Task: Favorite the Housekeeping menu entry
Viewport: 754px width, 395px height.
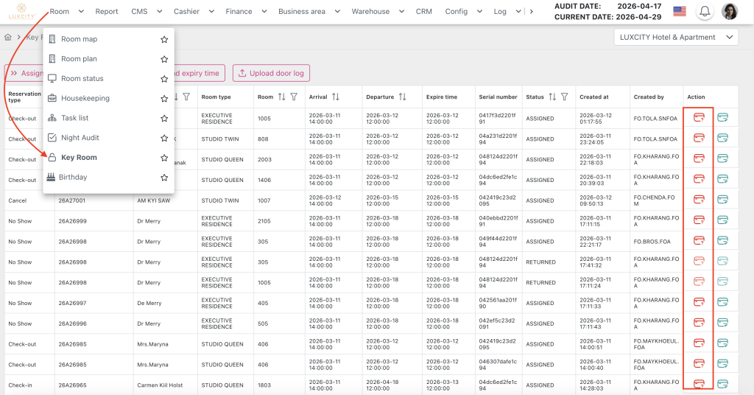Action: tap(164, 98)
